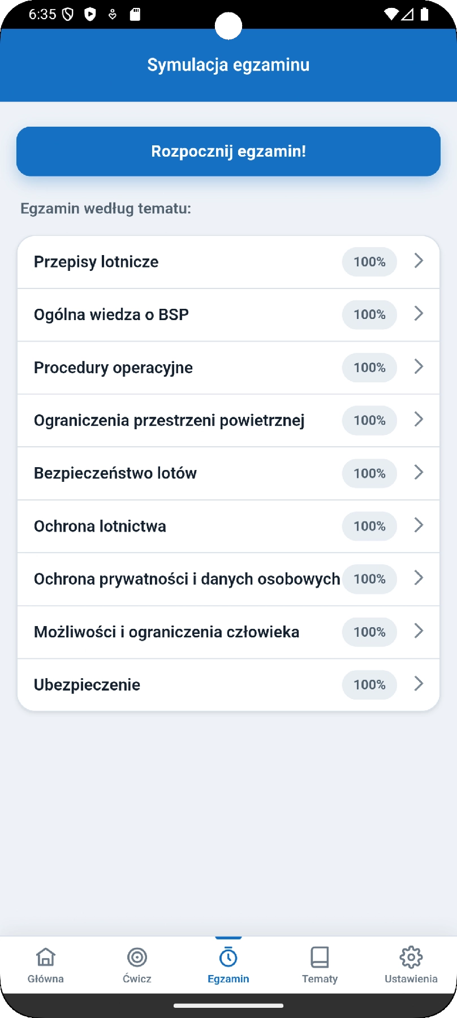Select the Ćwicz target icon
The width and height of the screenshot is (457, 1018).
coord(137,957)
